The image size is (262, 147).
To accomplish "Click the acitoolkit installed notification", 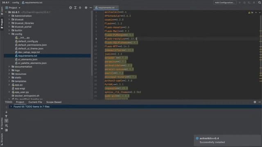I will [x=228, y=140].
